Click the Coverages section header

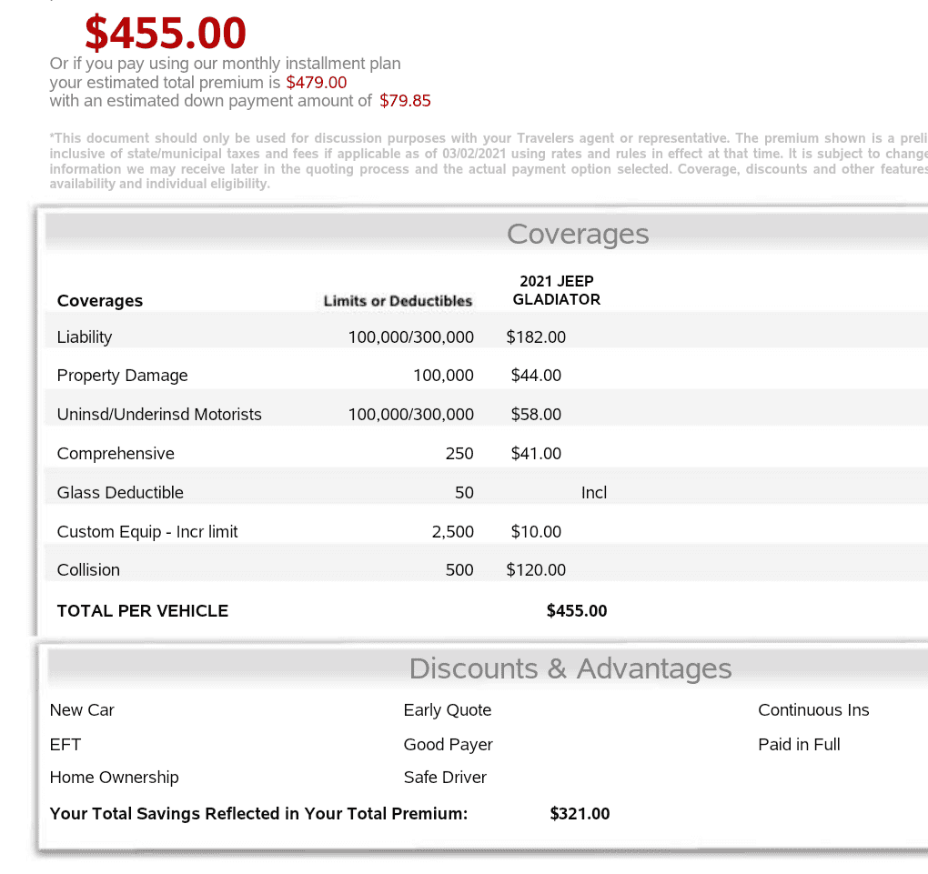pyautogui.click(x=578, y=234)
